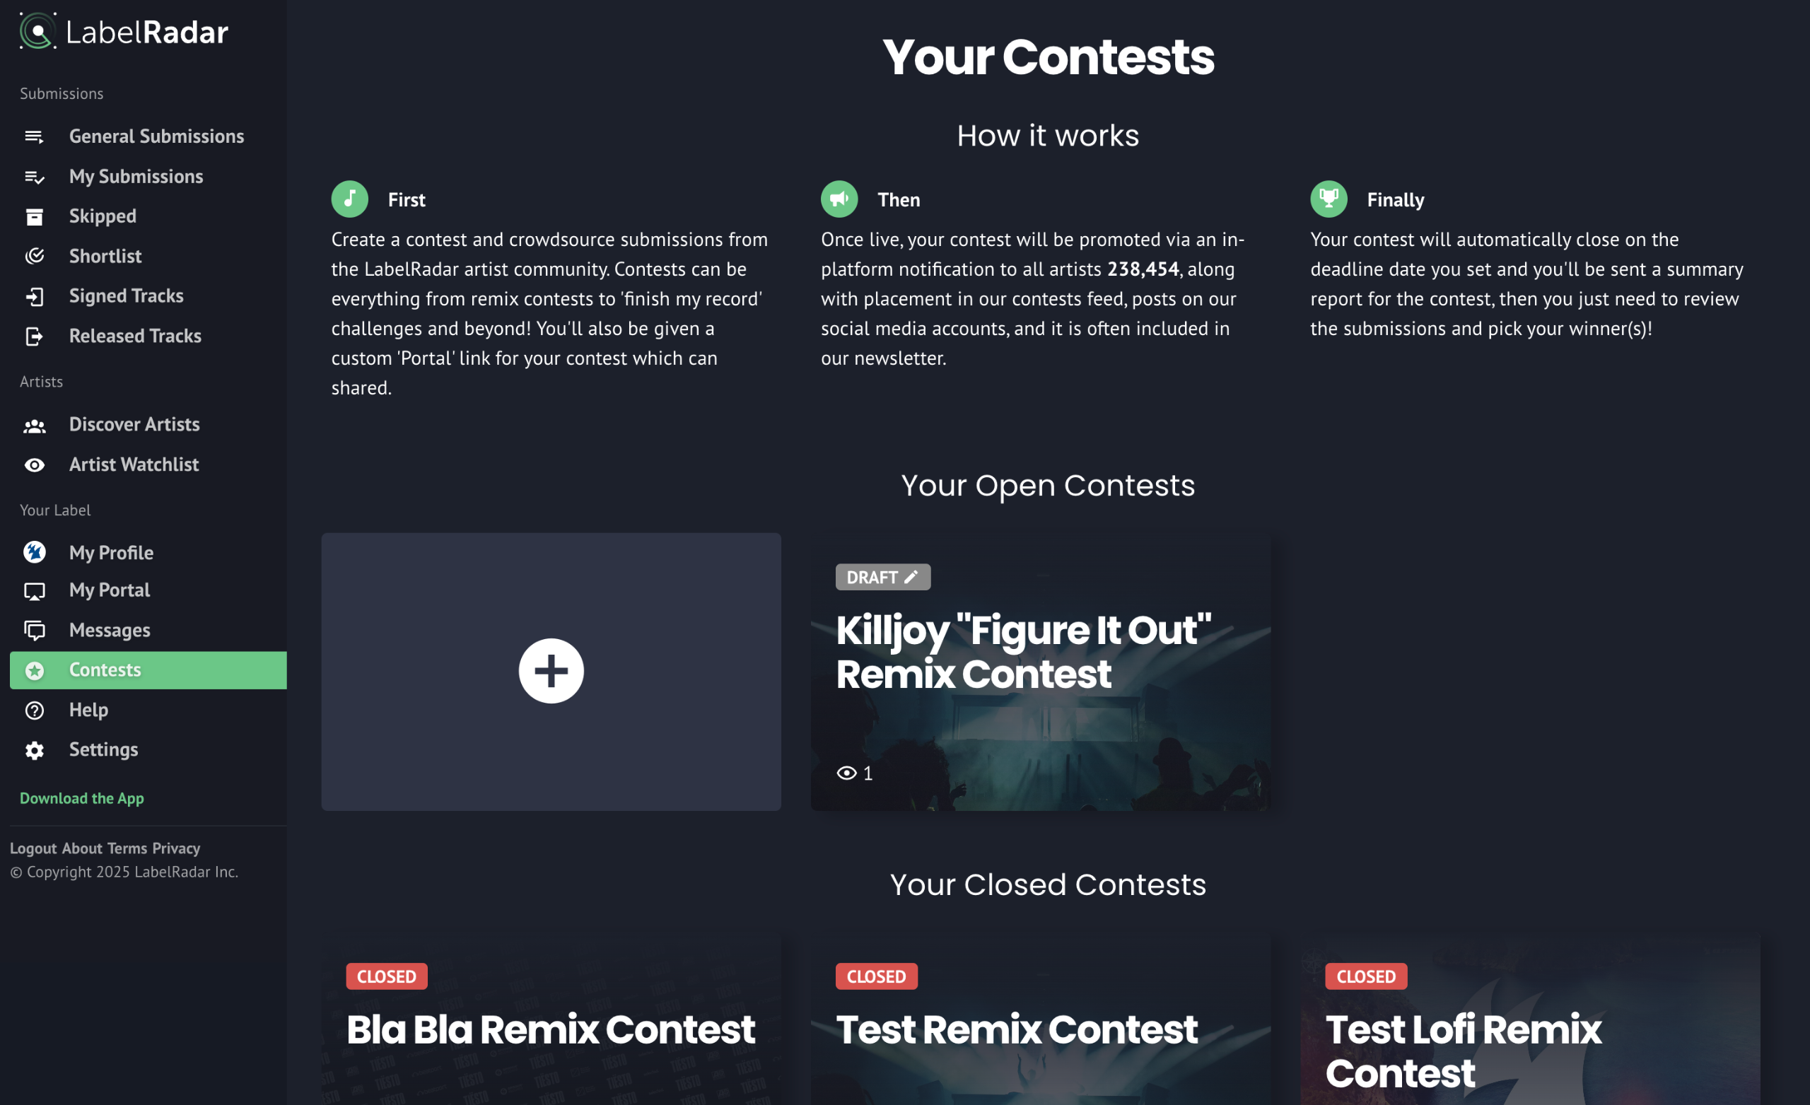Click the Messages chat bubble icon

[x=35, y=631]
